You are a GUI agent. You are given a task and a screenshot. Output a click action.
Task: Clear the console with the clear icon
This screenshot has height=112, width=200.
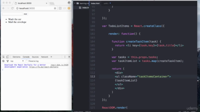point(3,61)
